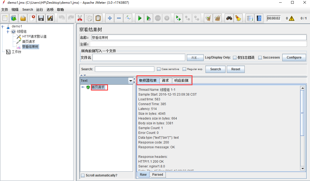Click the result scrollbar down arrow
Screen dimensions: 310x181
click(302, 168)
